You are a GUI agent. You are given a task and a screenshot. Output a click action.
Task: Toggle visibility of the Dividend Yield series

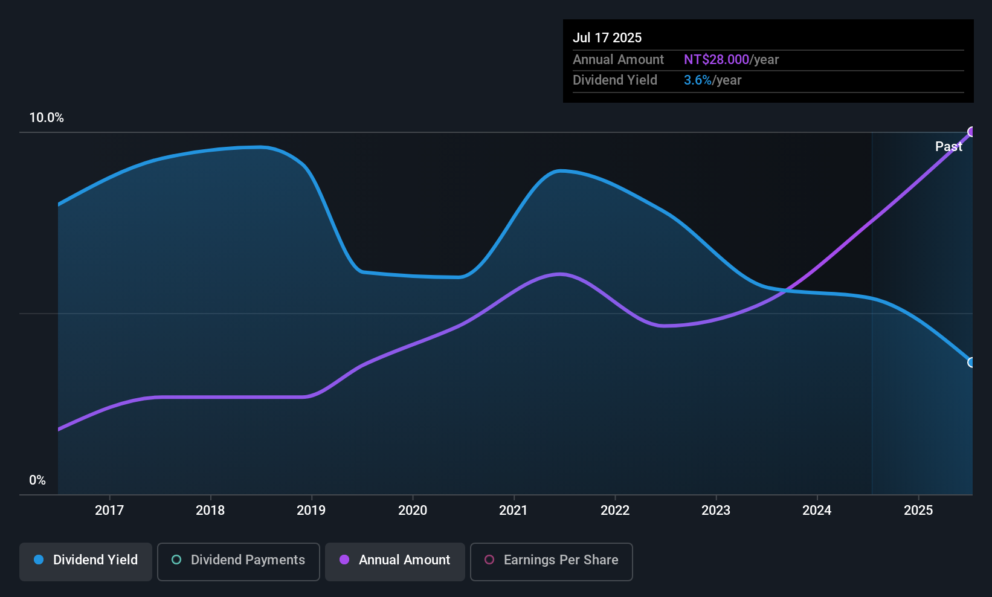coord(85,561)
